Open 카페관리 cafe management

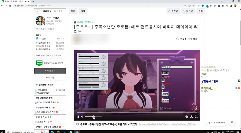point(41,29)
